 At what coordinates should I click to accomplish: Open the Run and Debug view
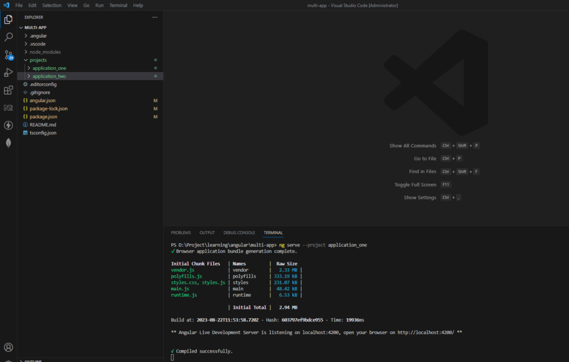[x=8, y=72]
